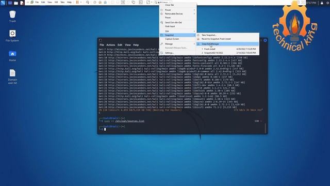
Task: Open the file manager icon in Kali panel
Action: (16, 3)
